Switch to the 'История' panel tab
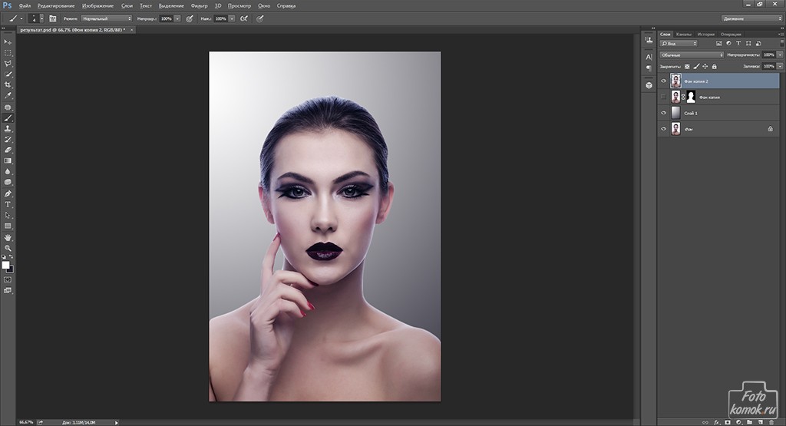Viewport: 786px width, 426px height. (x=707, y=35)
